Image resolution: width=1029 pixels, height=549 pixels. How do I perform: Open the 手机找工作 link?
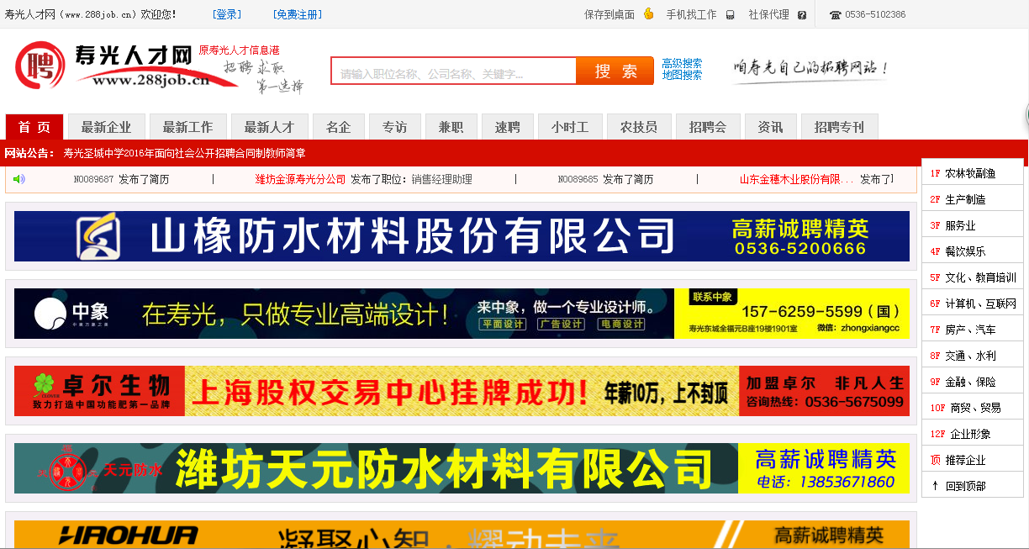pyautogui.click(x=692, y=14)
